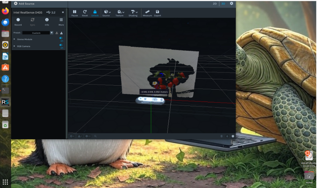Open the Home folder desktop icon

309,178
